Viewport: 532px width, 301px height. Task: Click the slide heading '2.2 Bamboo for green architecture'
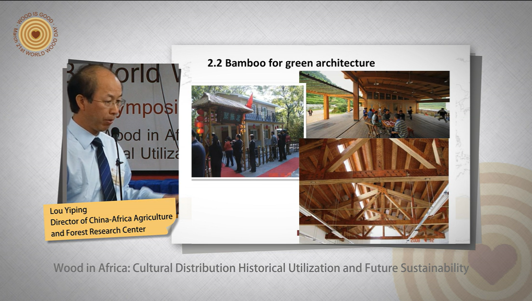tap(291, 63)
